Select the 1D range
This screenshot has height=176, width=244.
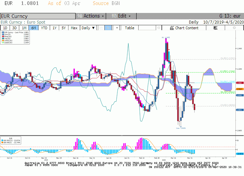(x=5, y=28)
